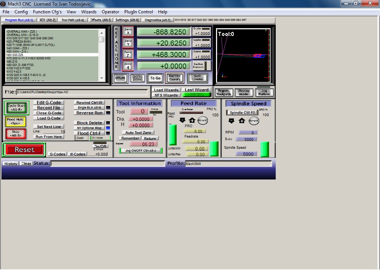Click the Zero Y button

click(x=128, y=43)
